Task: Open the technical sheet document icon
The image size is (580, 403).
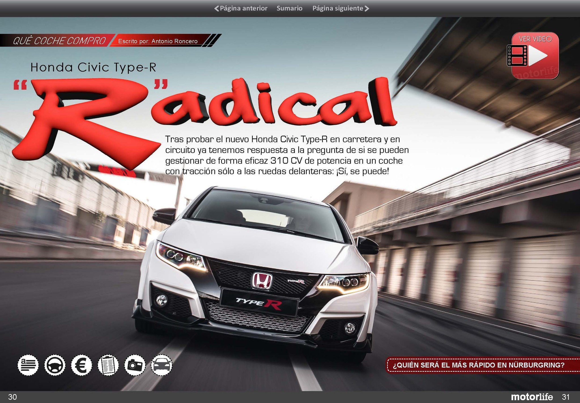Action: click(108, 365)
